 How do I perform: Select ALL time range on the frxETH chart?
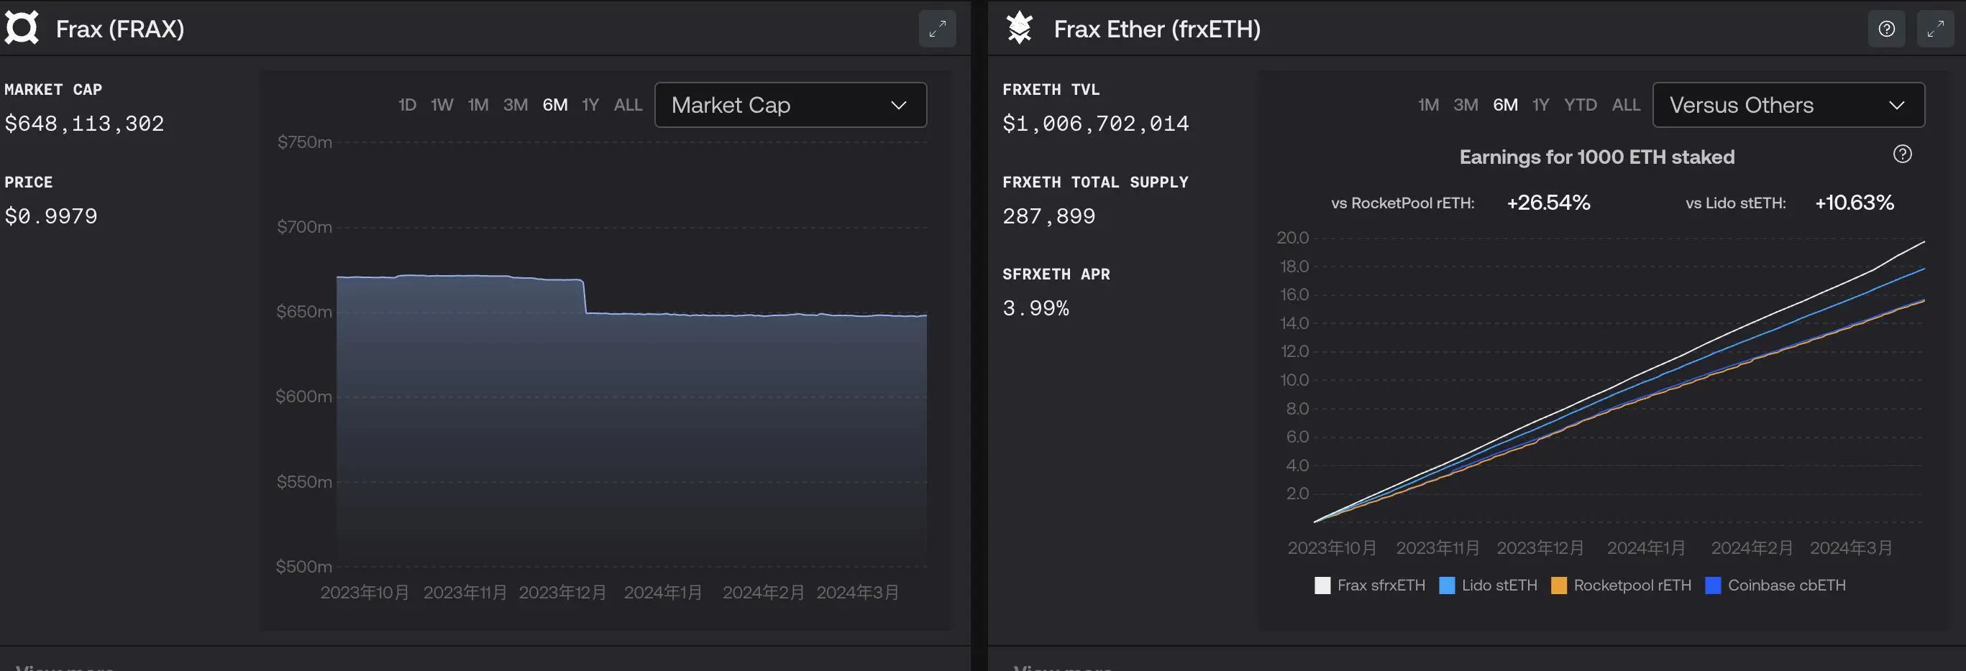pos(1626,104)
